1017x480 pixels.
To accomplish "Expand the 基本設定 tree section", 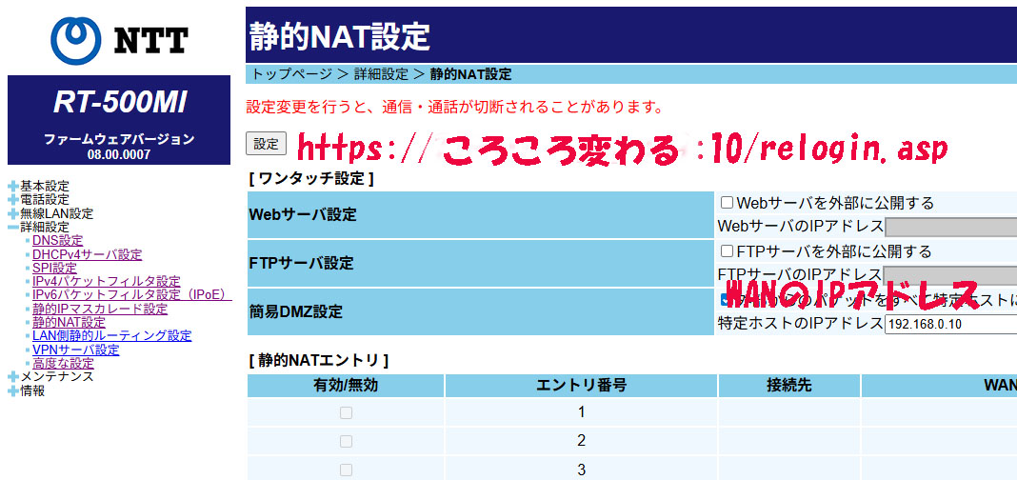I will coord(13,187).
